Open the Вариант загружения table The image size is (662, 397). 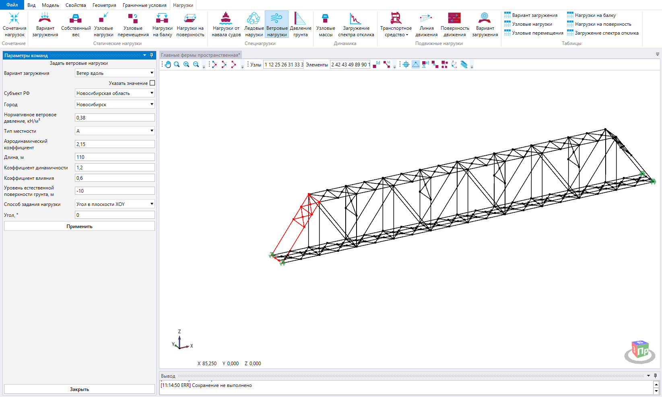coord(531,15)
